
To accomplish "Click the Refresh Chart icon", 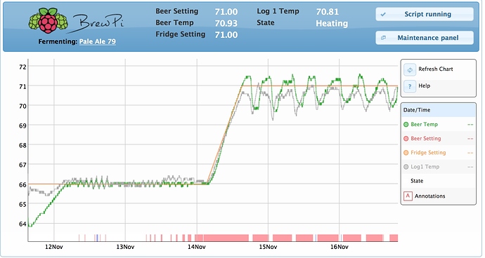I will tap(410, 69).
